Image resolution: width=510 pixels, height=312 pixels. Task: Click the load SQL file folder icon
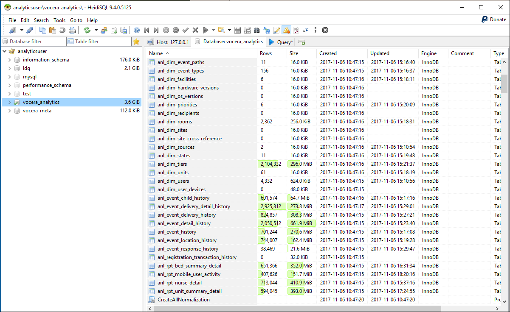click(221, 30)
